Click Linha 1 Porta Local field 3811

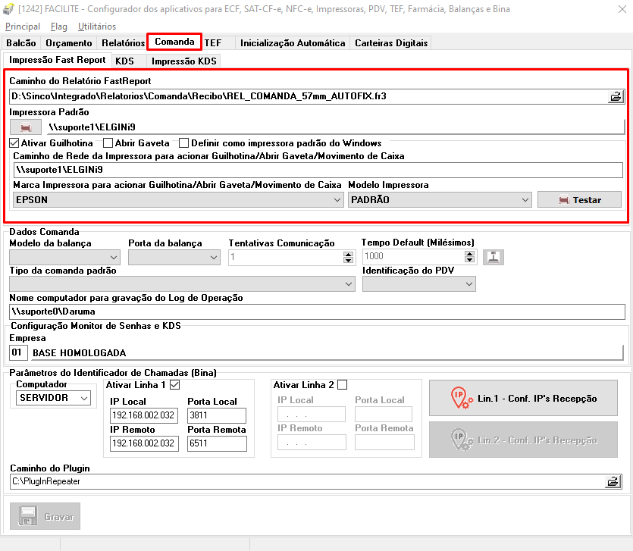point(217,415)
